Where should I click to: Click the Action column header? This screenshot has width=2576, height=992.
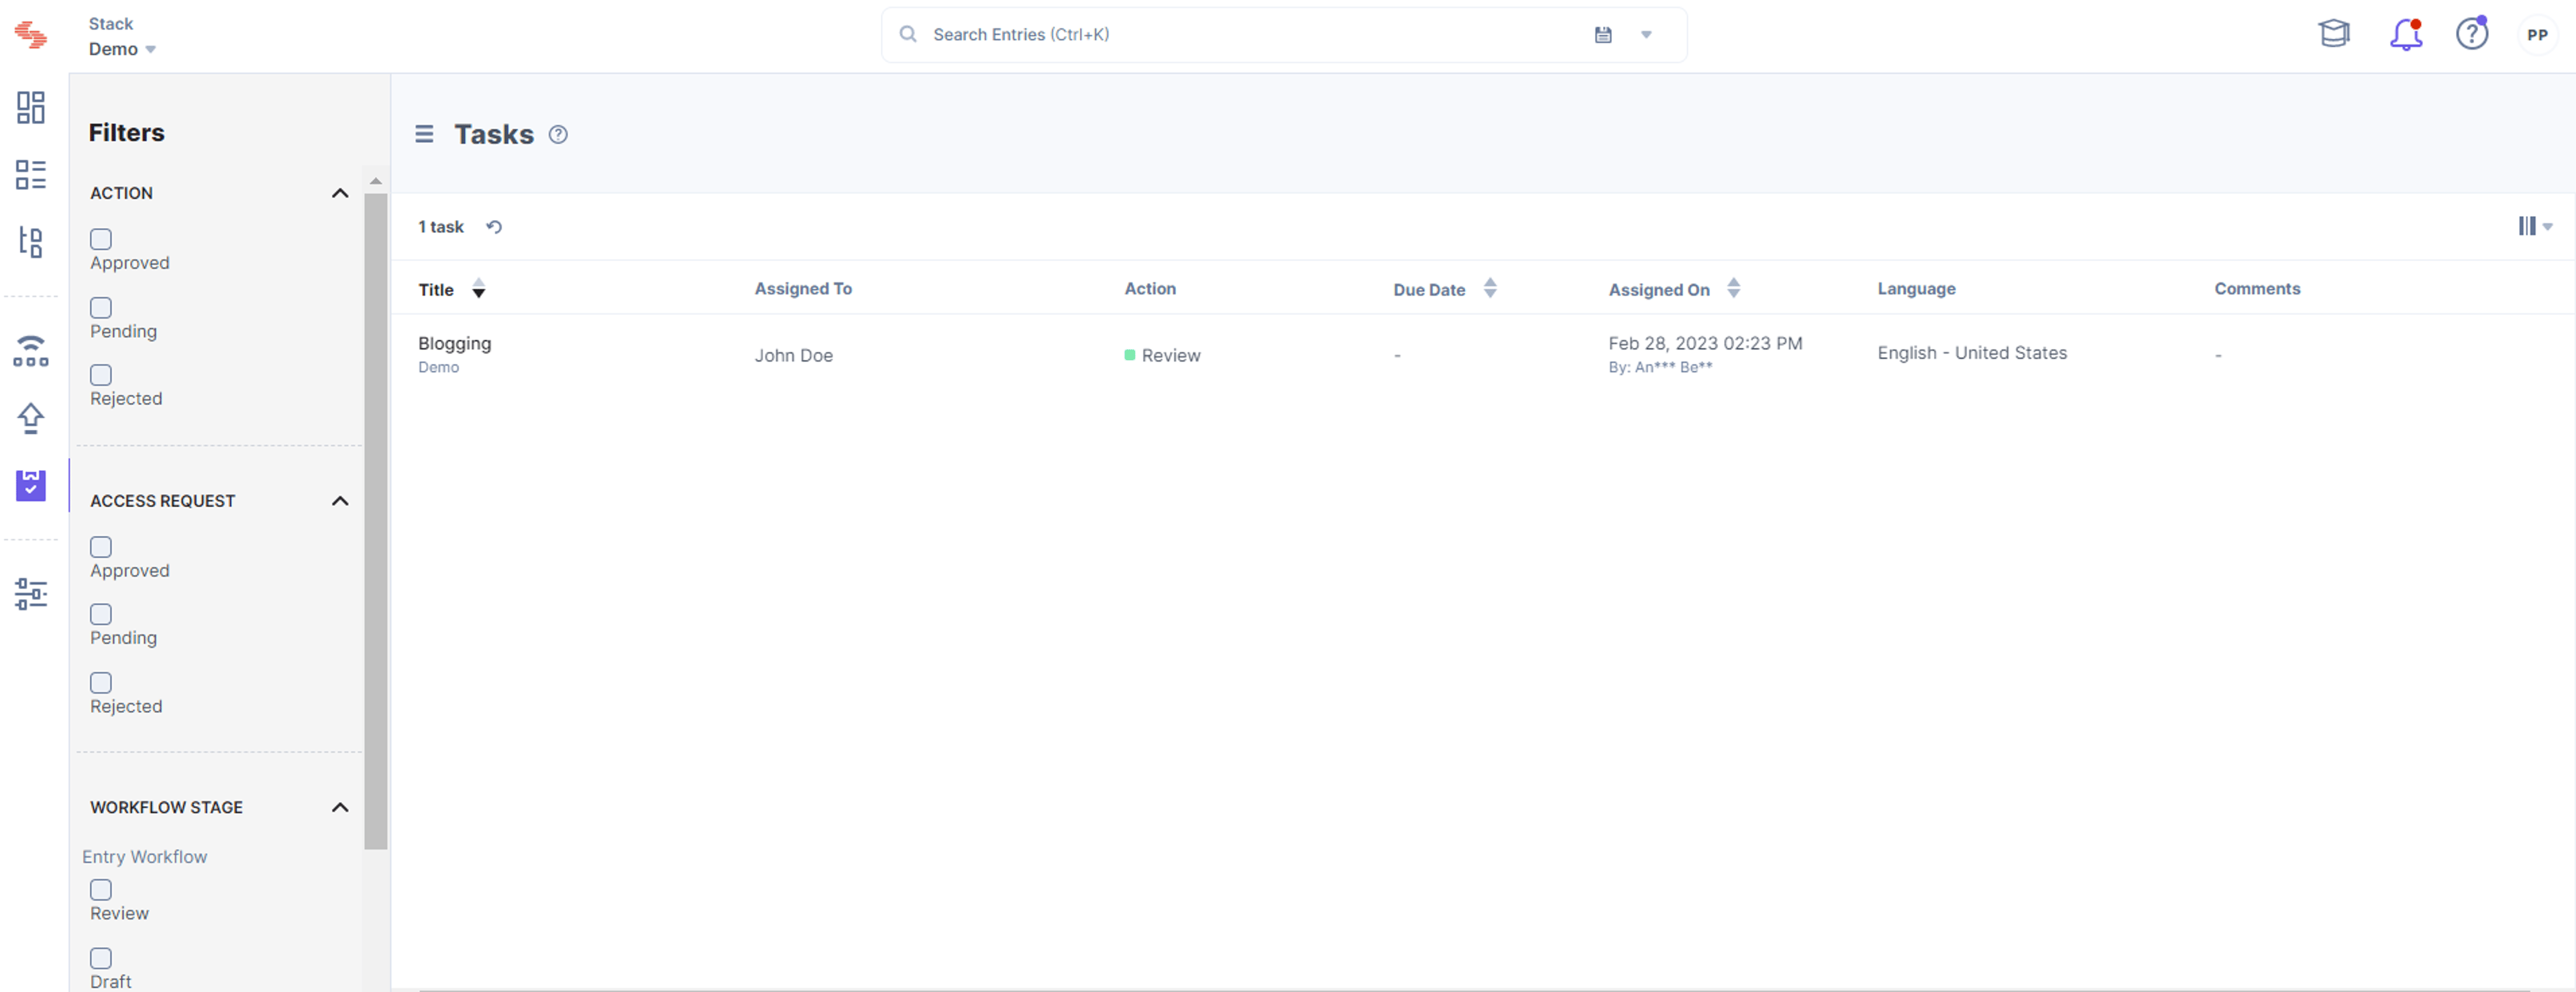[x=1150, y=288]
